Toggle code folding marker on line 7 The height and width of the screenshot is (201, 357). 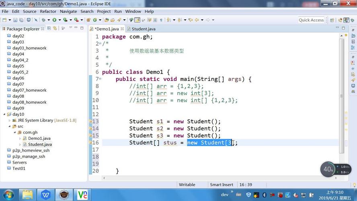(x=100, y=79)
